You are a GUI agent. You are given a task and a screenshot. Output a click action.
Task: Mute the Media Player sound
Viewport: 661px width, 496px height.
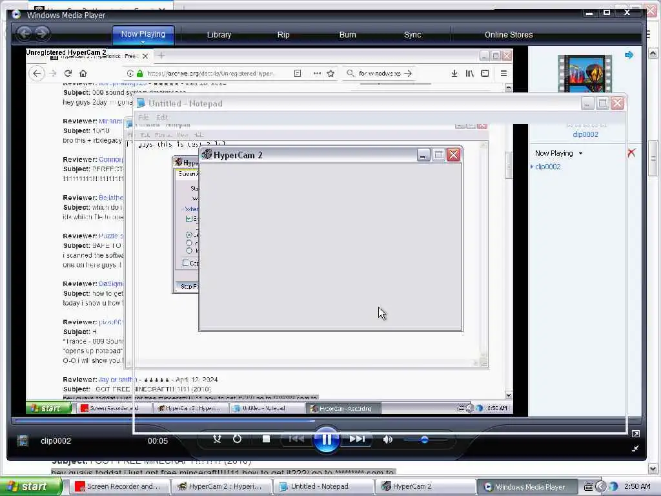click(387, 439)
